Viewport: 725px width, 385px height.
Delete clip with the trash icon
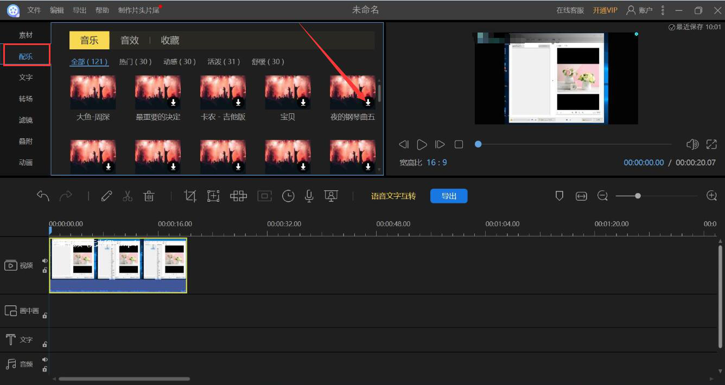(149, 196)
